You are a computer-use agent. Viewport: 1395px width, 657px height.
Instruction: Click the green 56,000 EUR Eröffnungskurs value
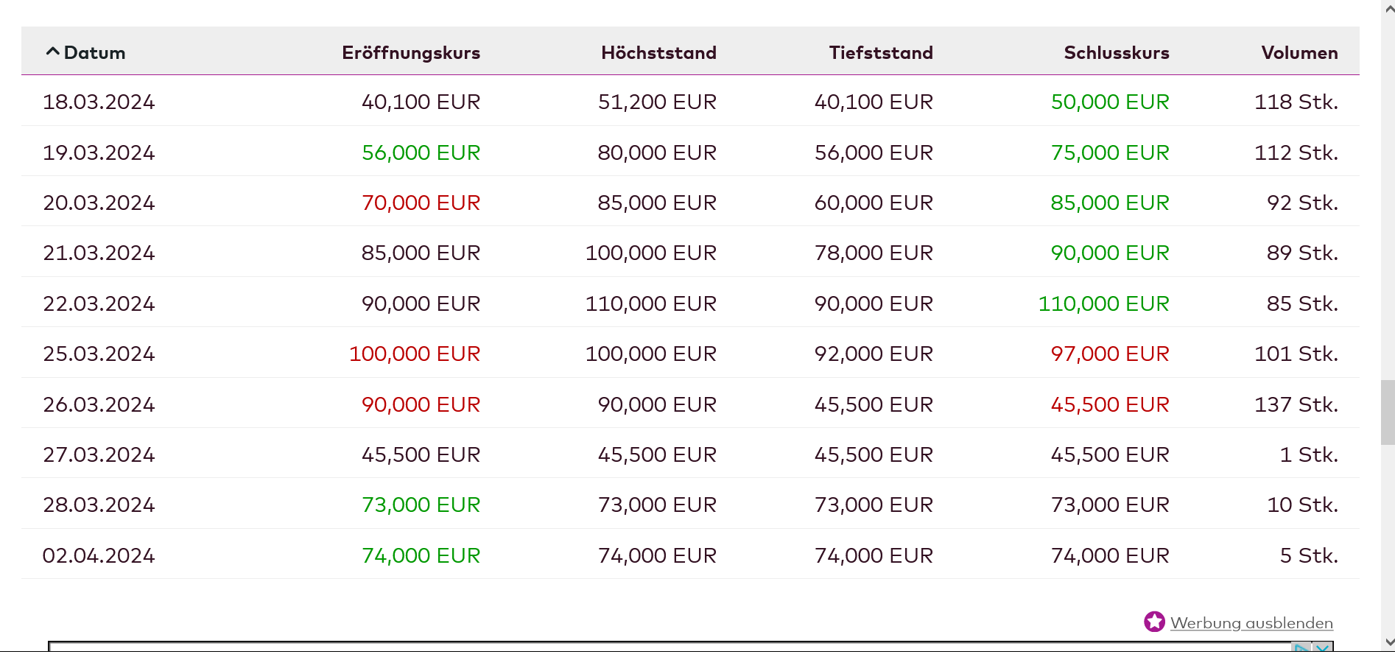coord(421,152)
